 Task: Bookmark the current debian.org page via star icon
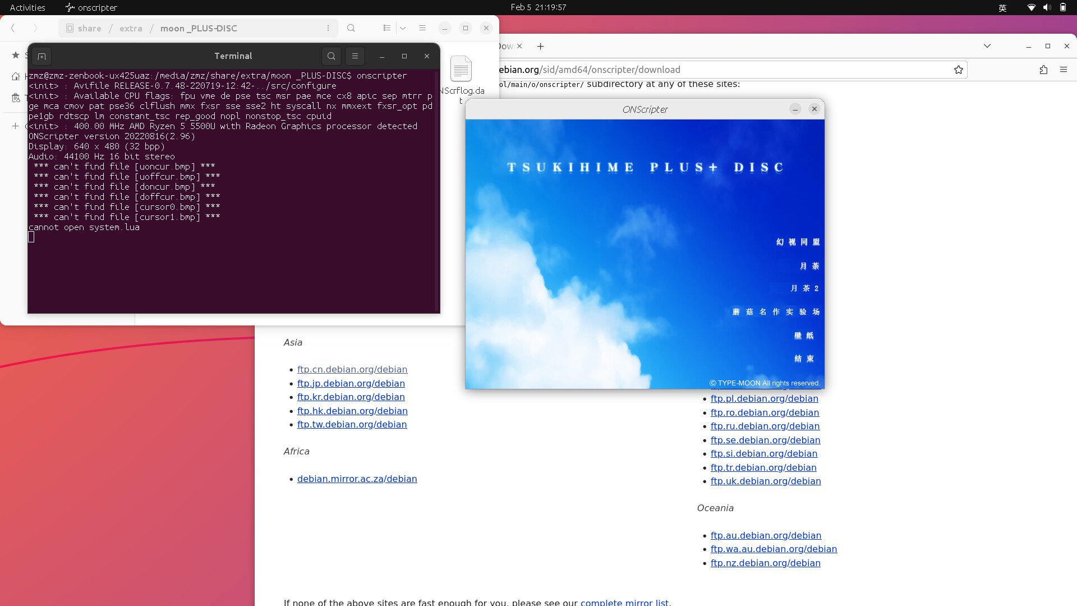[x=959, y=70]
